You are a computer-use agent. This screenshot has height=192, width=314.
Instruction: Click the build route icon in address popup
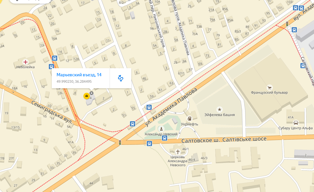120,78
